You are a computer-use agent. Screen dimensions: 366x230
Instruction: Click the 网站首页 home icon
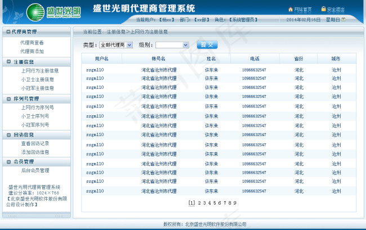click(291, 10)
